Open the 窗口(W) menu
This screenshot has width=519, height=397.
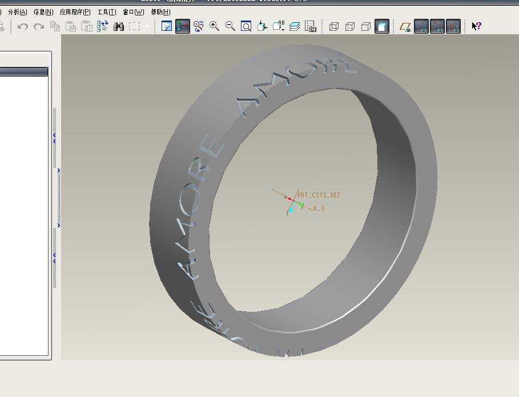pyautogui.click(x=134, y=12)
